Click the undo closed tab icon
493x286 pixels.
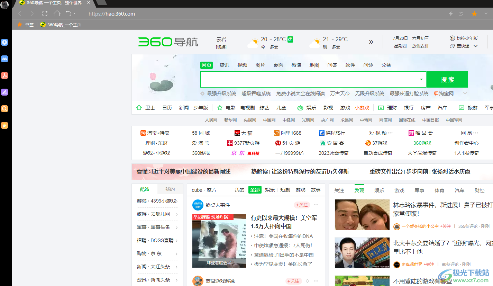[68, 14]
